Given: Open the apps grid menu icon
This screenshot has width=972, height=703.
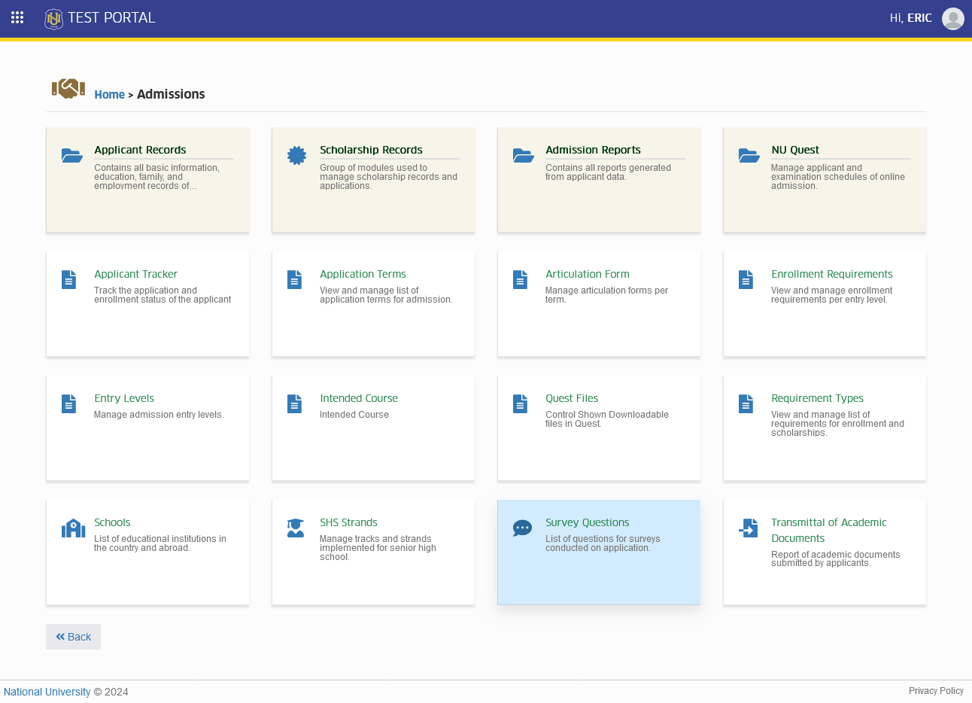Looking at the screenshot, I should (x=17, y=17).
